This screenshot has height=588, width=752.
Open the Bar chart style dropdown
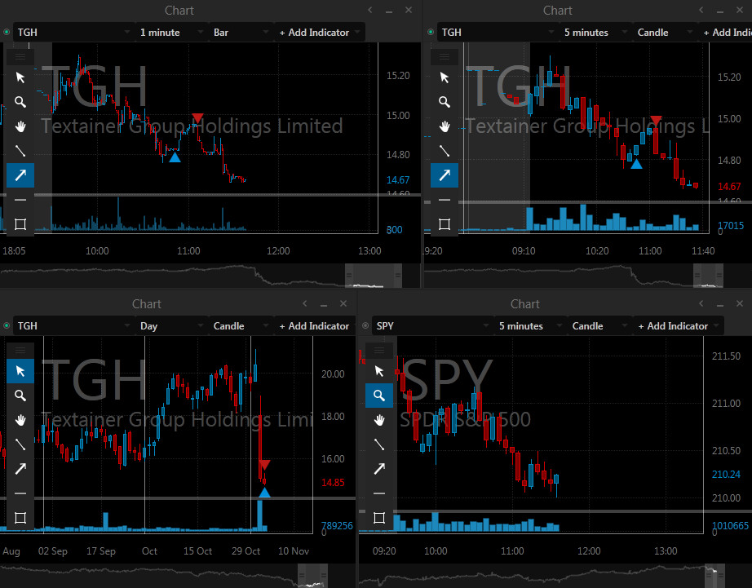click(x=241, y=32)
